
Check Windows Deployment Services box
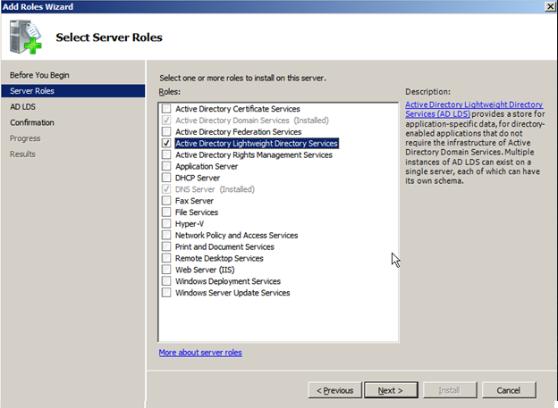166,280
